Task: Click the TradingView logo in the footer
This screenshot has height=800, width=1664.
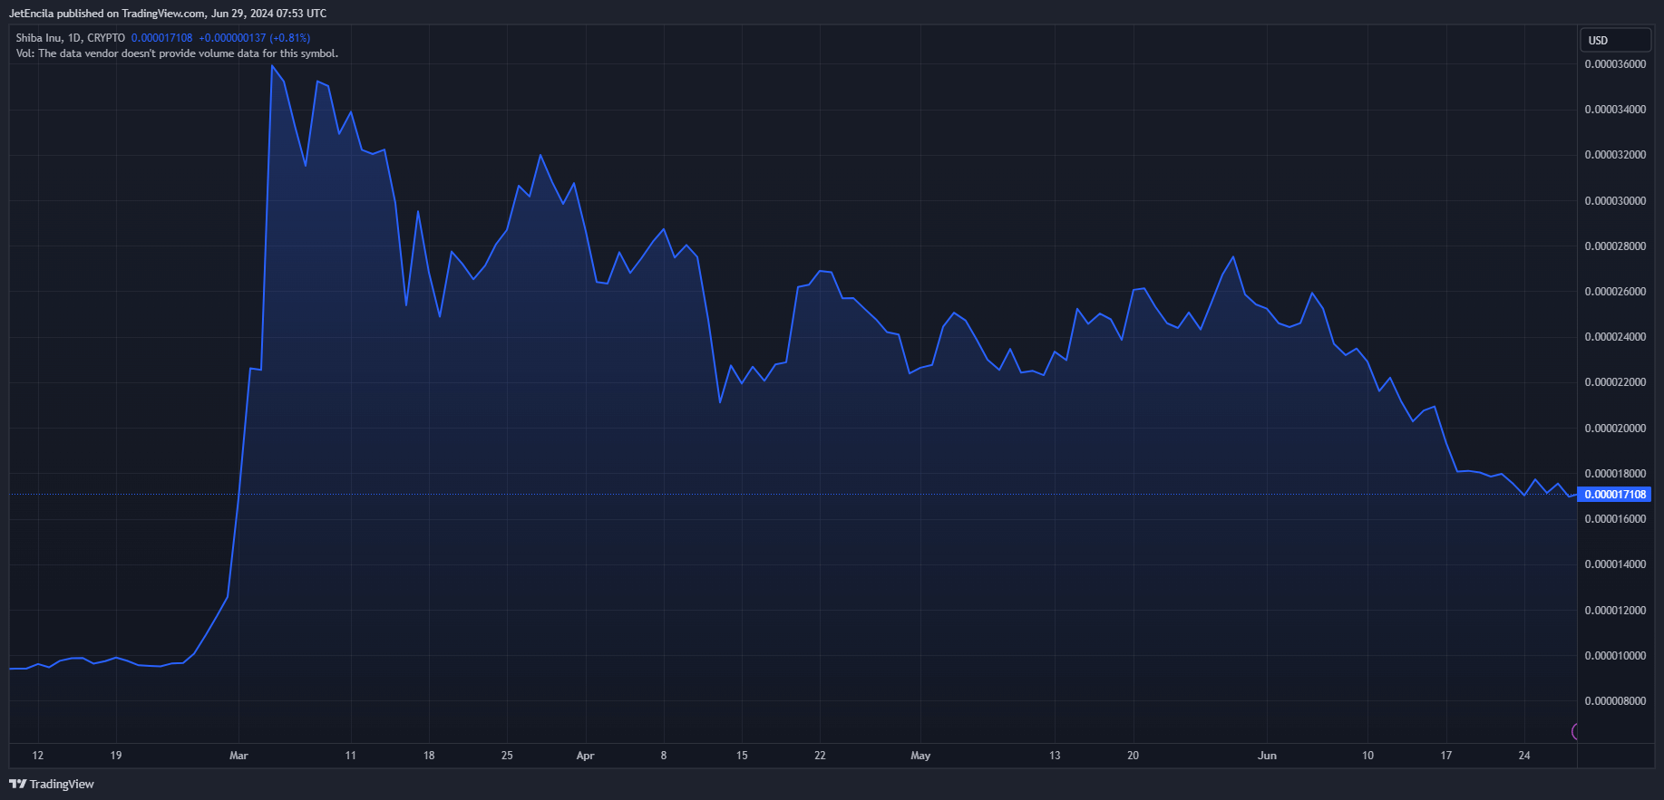Action: point(52,784)
